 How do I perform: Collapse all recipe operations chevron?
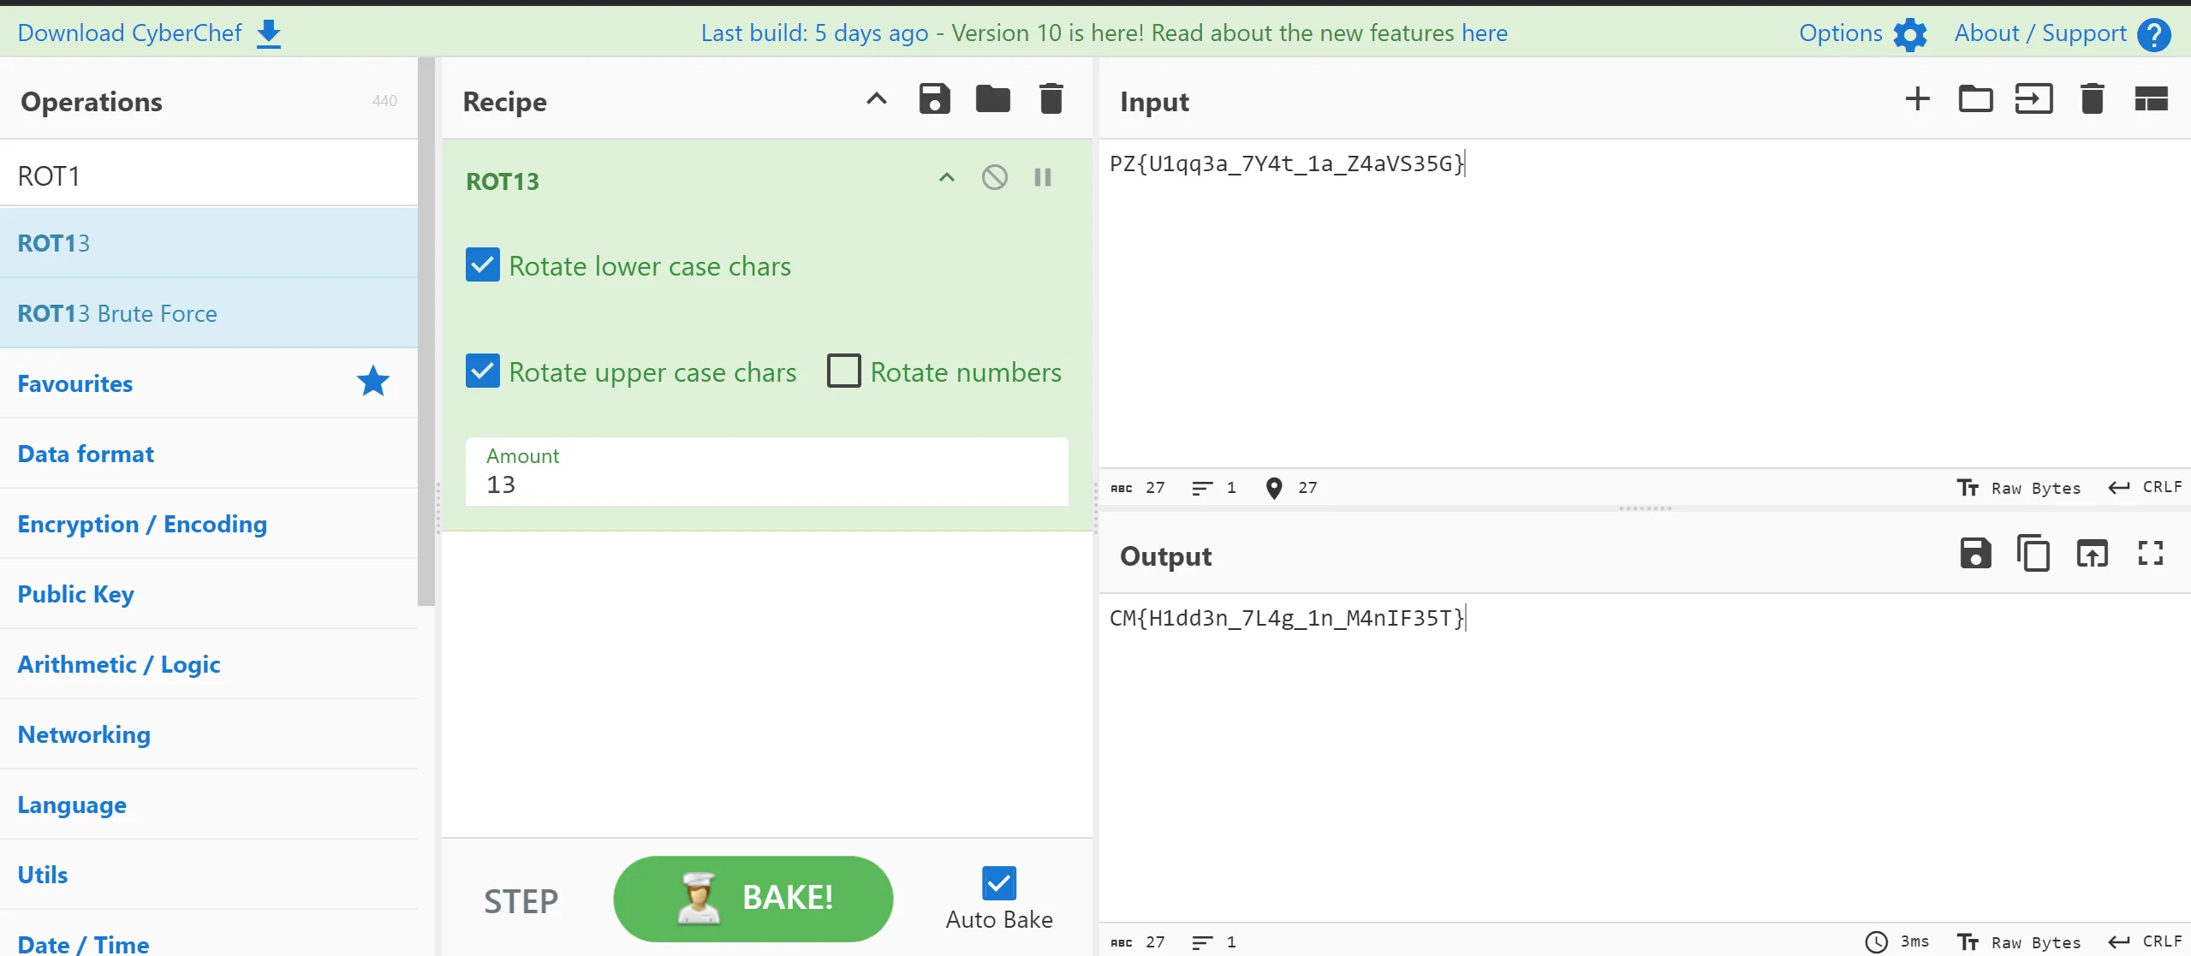876,99
